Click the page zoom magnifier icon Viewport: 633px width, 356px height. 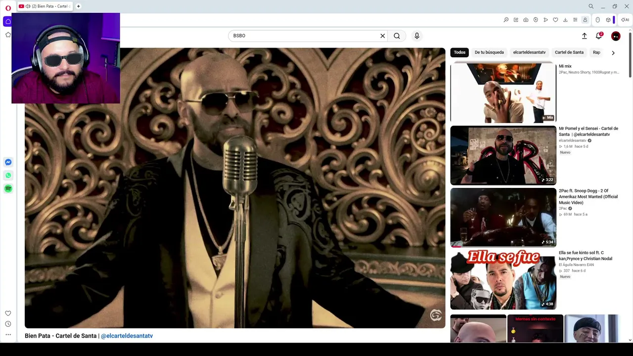pyautogui.click(x=506, y=20)
